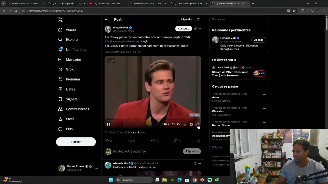Switch to the Football Actu sur X tab
Screen dimensions: 328x184
click(148, 4)
